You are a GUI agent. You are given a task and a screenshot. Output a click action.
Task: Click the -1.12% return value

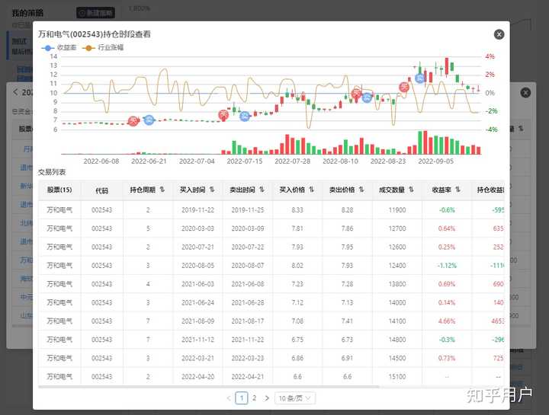pyautogui.click(x=447, y=265)
